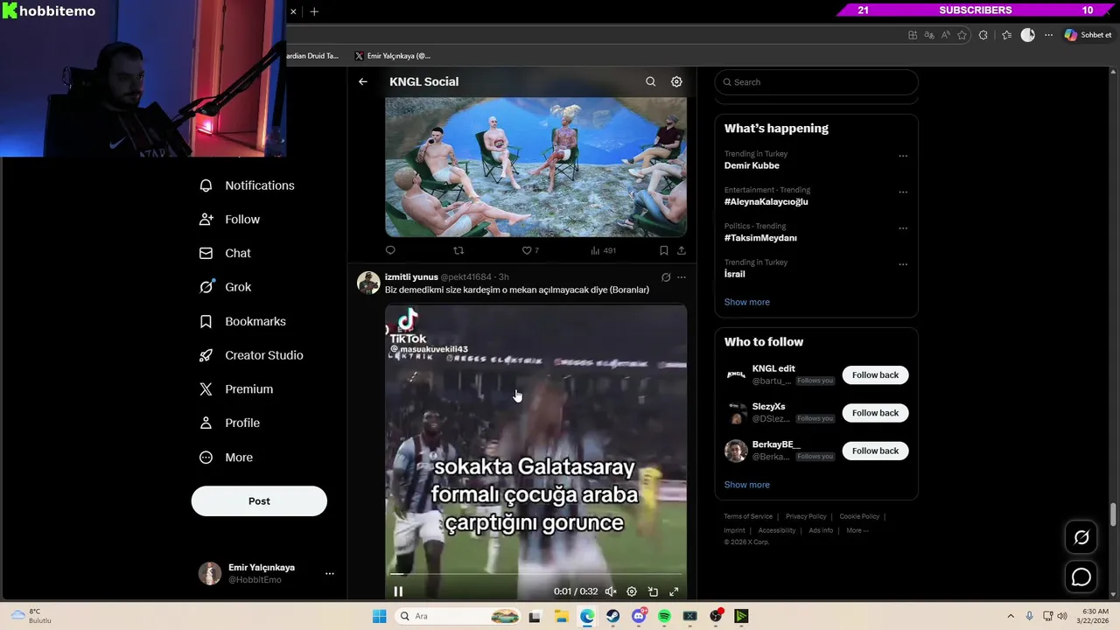Click the Post button
Viewport: 1120px width, 630px height.
coord(259,501)
